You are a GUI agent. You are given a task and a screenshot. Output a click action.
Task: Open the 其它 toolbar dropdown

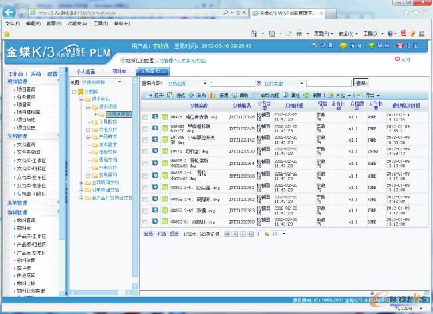pos(349,96)
